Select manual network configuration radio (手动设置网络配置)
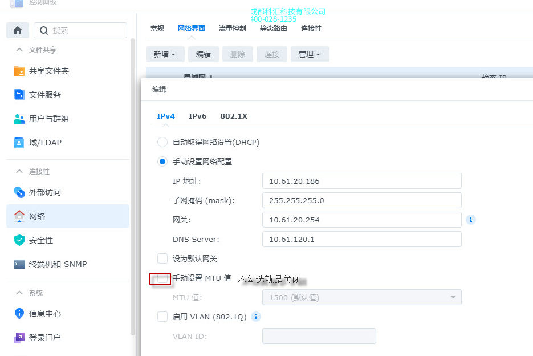The width and height of the screenshot is (533, 356). 162,161
